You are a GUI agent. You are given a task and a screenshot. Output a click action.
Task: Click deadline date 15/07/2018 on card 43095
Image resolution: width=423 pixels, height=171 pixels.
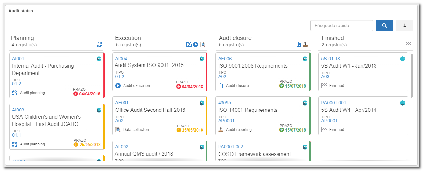296,130
